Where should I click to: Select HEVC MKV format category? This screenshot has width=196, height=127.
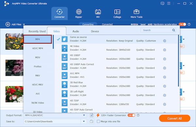click(38, 85)
